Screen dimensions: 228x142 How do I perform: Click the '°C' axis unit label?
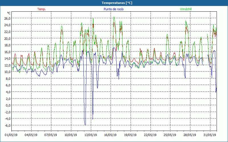click(x=9, y=13)
